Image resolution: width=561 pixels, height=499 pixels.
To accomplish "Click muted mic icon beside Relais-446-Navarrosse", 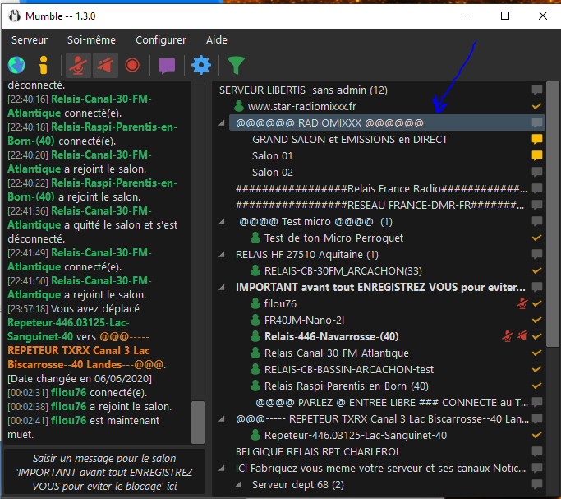I will (x=508, y=336).
